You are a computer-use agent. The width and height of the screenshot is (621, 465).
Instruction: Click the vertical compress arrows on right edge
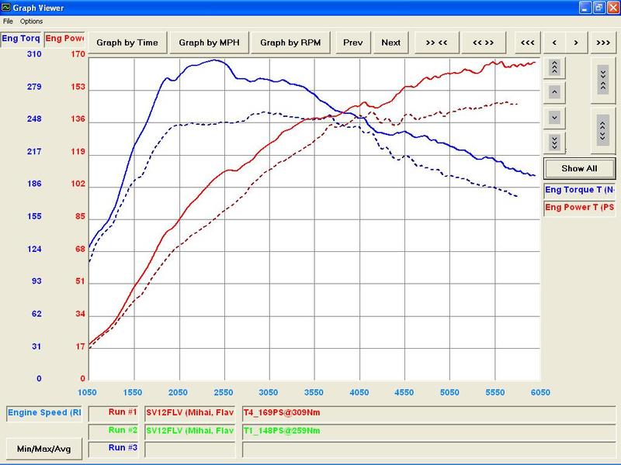[x=603, y=80]
